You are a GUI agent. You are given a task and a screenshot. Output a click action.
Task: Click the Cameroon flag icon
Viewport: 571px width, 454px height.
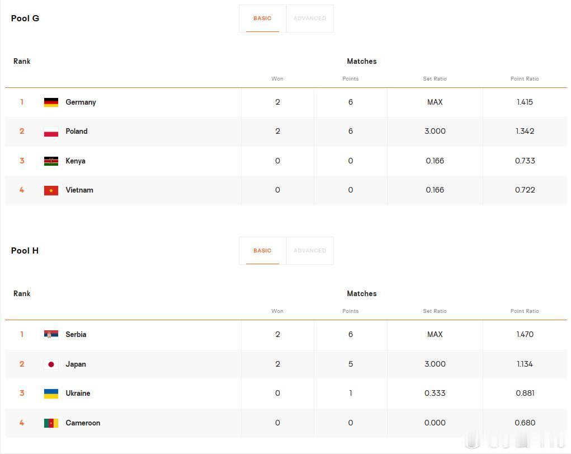(51, 423)
